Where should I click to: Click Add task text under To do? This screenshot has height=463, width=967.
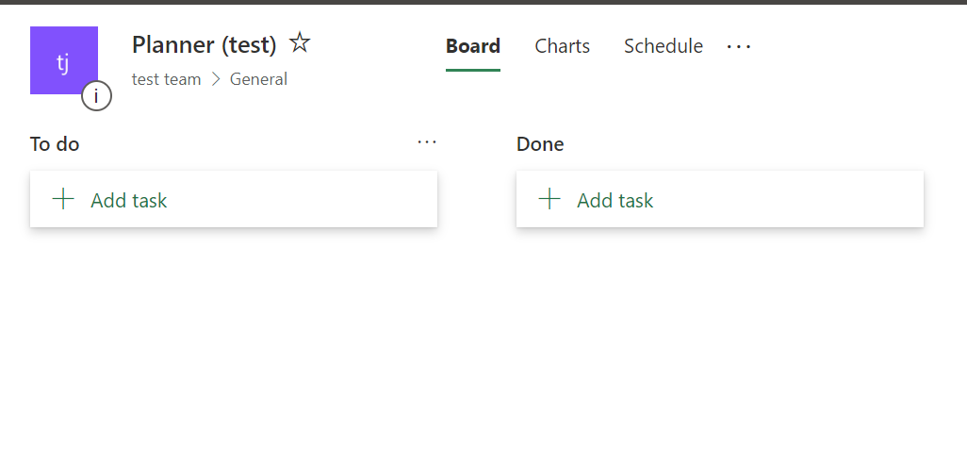[129, 200]
